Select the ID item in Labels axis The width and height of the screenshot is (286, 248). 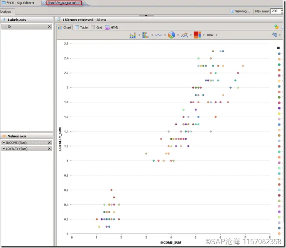point(27,27)
